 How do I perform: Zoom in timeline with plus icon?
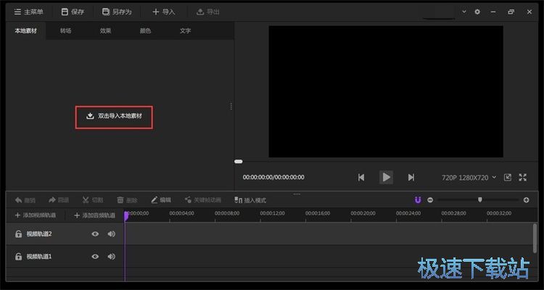[527, 200]
